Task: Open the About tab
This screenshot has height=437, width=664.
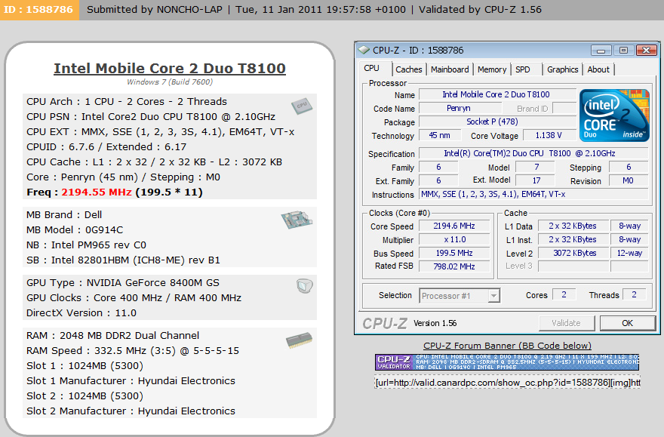Action: 598,69
